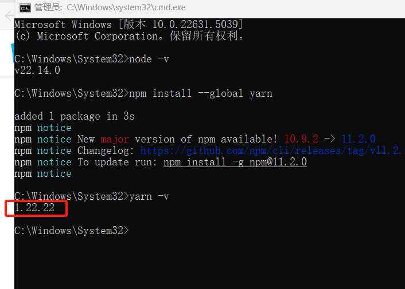Click underlined 'npm install -g npm@11.2.0' command

(235, 162)
